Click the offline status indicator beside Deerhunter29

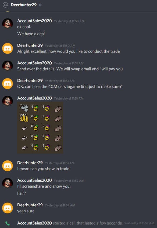40,5
